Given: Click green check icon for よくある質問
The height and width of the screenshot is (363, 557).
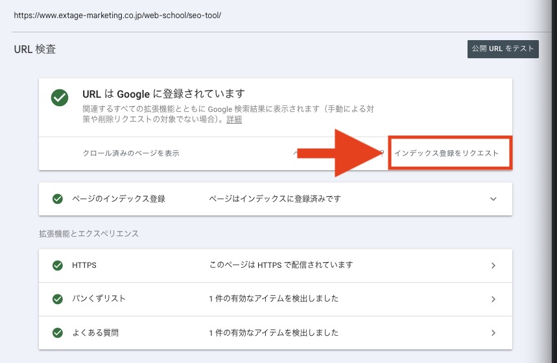Looking at the screenshot, I should pos(58,333).
